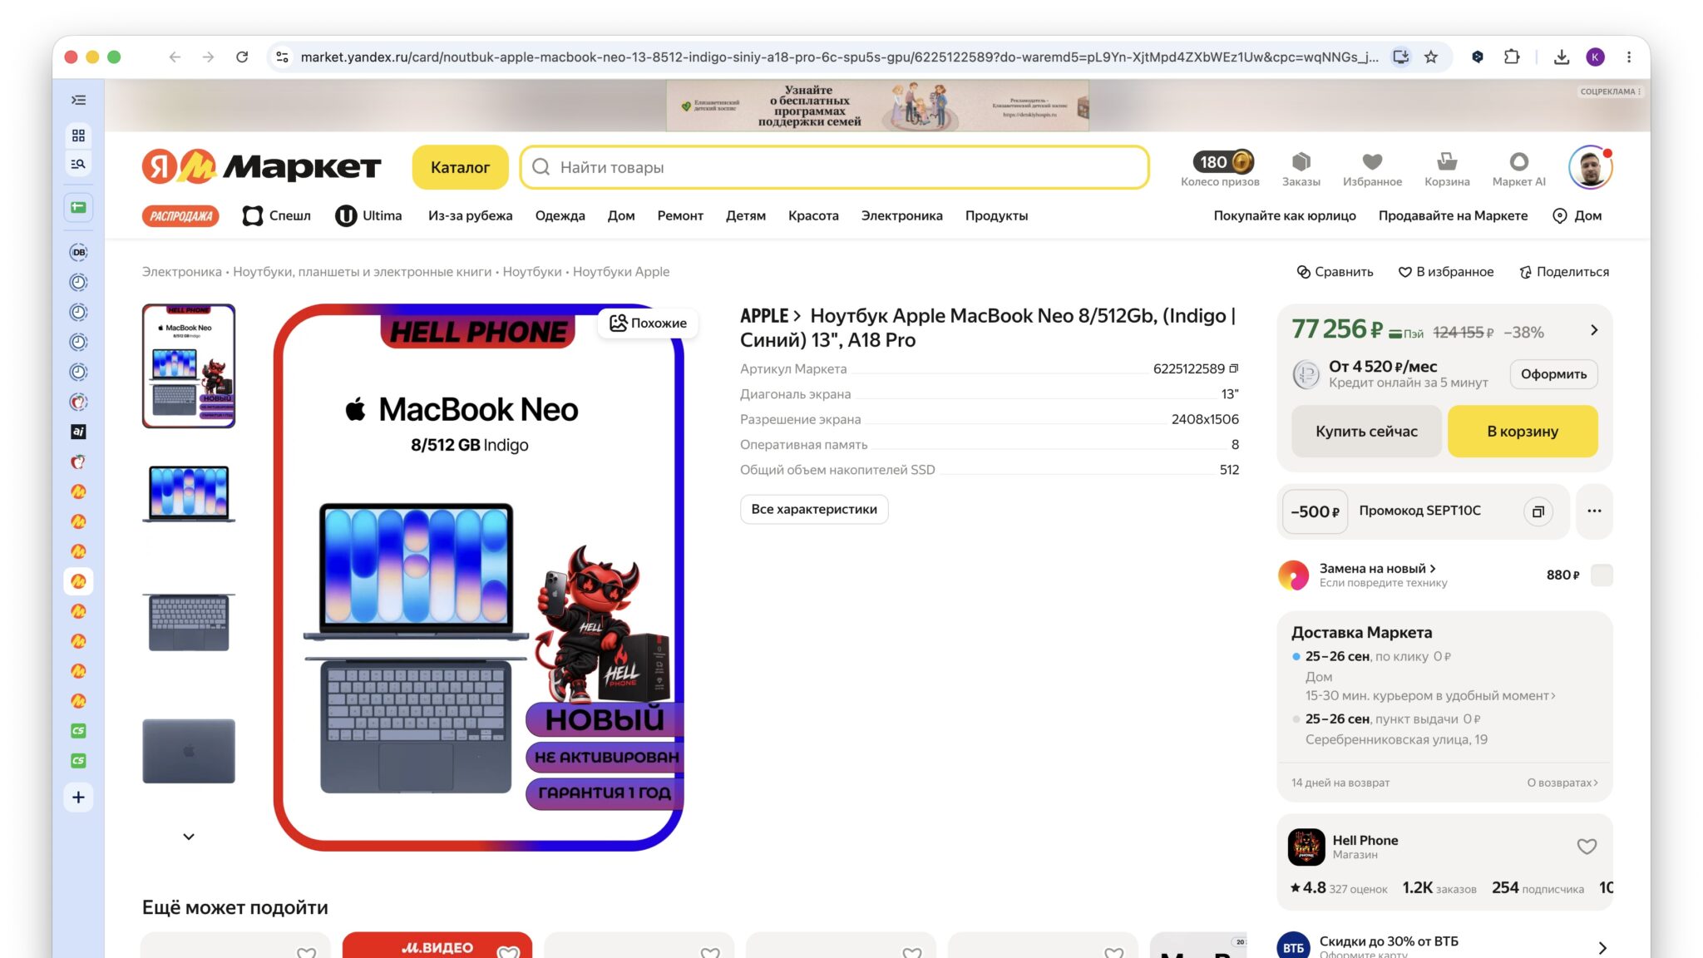Open Из-за рубежа category
This screenshot has width=1703, height=958.
(x=470, y=215)
